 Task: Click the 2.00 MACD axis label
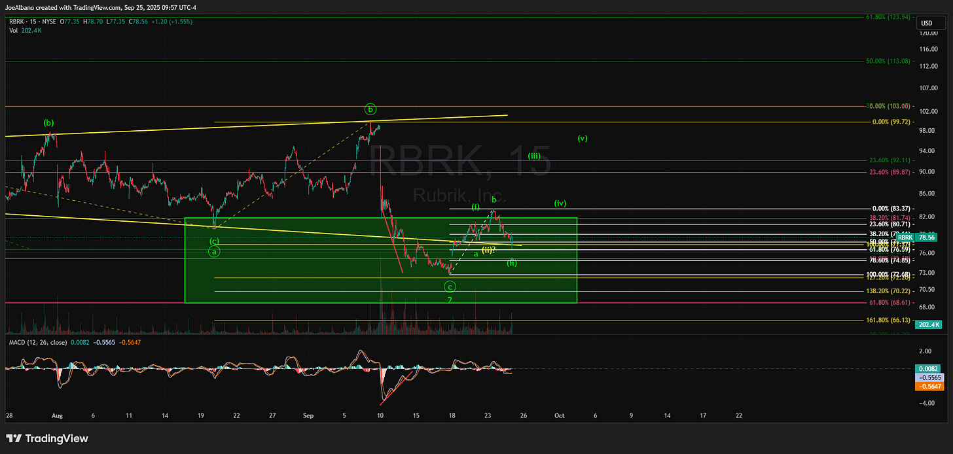[926, 351]
